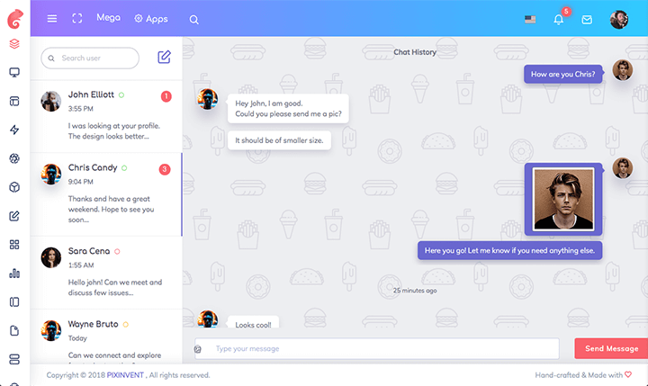Toggle the hamburger menu icon

click(52, 19)
